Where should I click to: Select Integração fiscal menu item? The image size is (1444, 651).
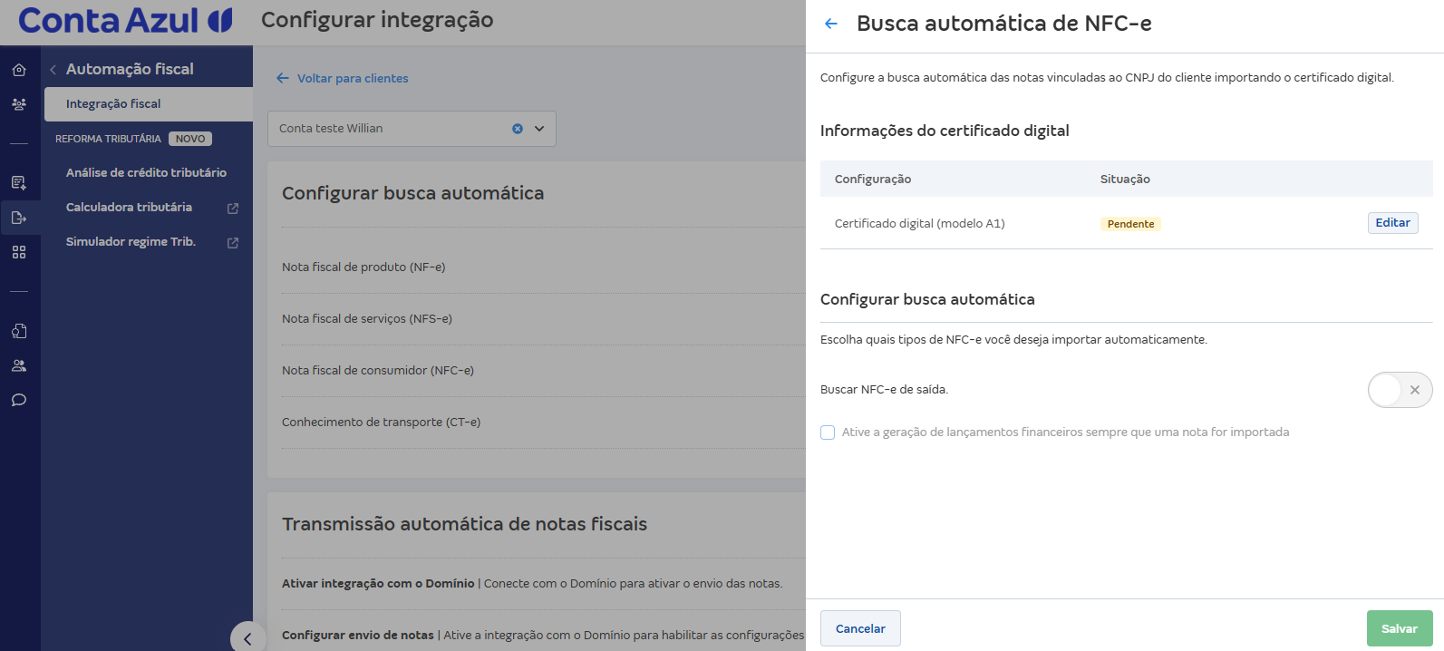pos(149,104)
